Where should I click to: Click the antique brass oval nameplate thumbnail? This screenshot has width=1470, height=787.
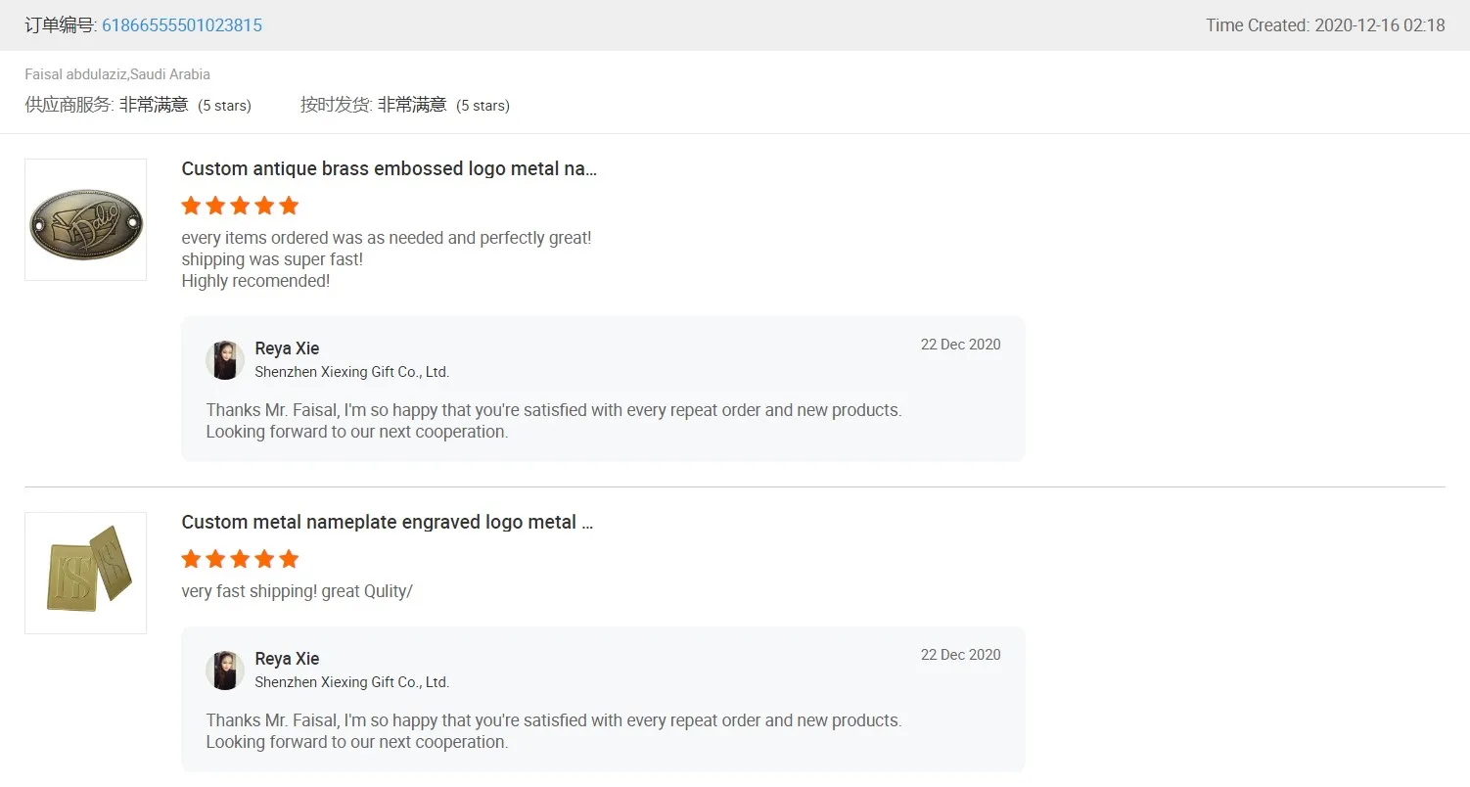[x=86, y=220]
